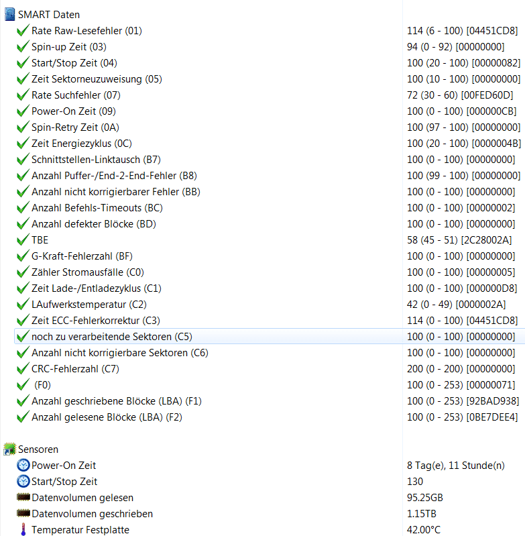525x536 pixels.
Task: Click value 100 (20 - 100) [00000082]
Action: click(x=463, y=62)
